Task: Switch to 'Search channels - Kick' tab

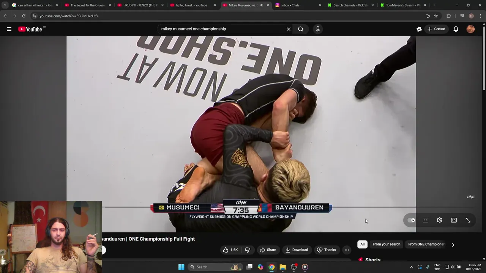Action: click(x=351, y=5)
